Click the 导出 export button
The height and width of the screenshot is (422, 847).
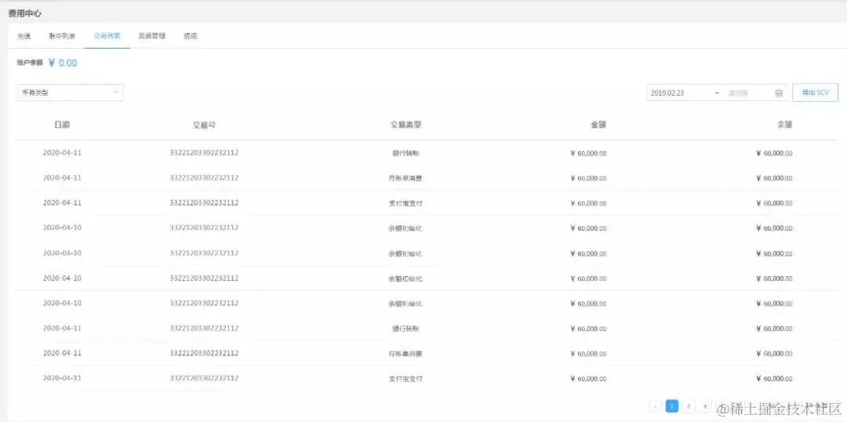point(815,93)
